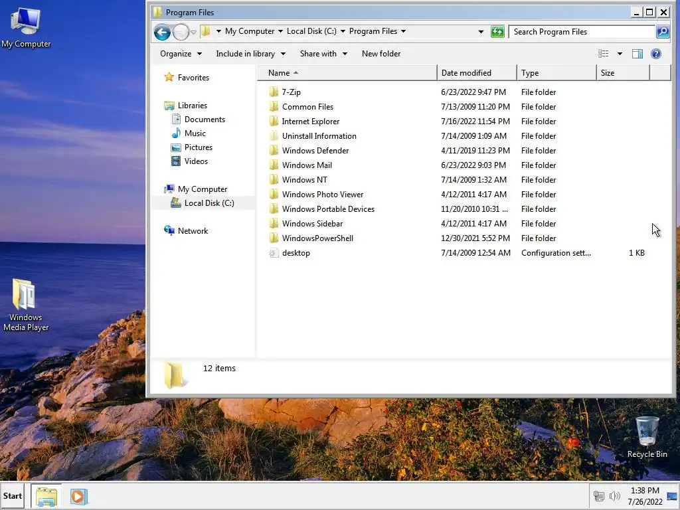Open the Videos library

click(196, 161)
